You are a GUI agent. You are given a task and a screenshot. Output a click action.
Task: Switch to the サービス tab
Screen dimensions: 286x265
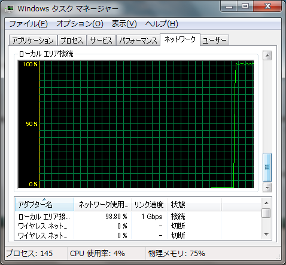pos(101,41)
